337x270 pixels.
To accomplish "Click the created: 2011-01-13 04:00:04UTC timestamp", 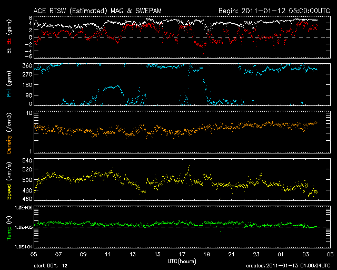I will click(288, 266).
